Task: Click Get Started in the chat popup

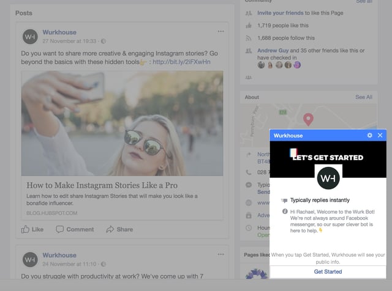Action: pos(328,271)
